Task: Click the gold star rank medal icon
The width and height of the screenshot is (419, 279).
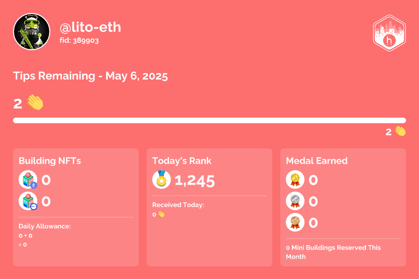Action: 162,179
